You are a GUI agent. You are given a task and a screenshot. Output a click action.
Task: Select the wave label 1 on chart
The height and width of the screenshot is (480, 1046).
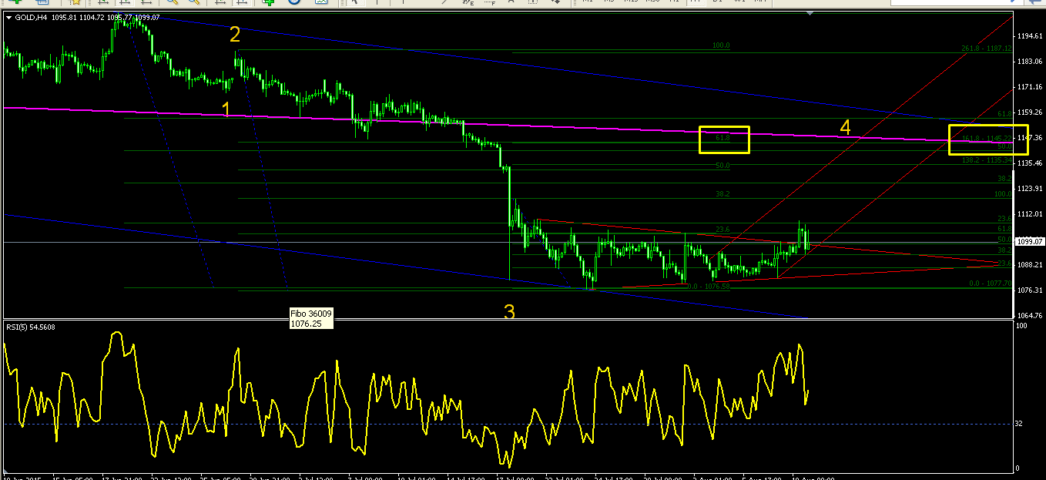click(226, 108)
